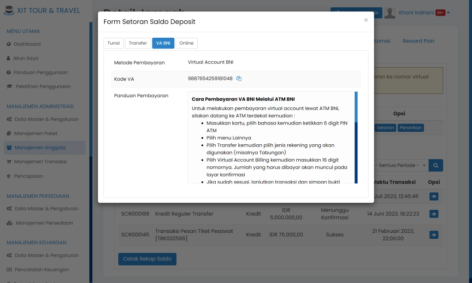View details of transaction SCR000189
This screenshot has width=472, height=283.
click(434, 214)
